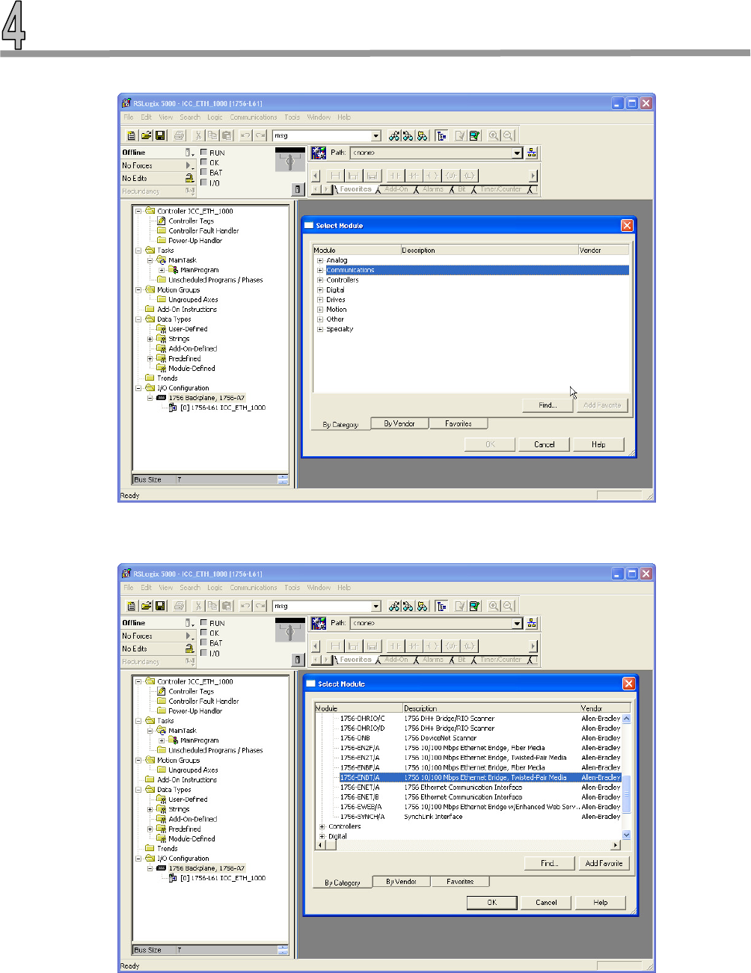751x973 pixels.
Task: Click Bus Size stepper in lower window
Action: (283, 950)
